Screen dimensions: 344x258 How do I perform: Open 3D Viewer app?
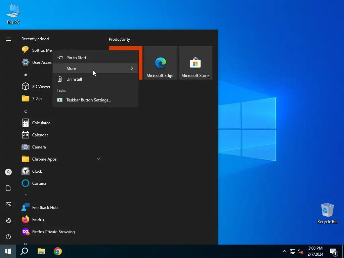click(36, 86)
